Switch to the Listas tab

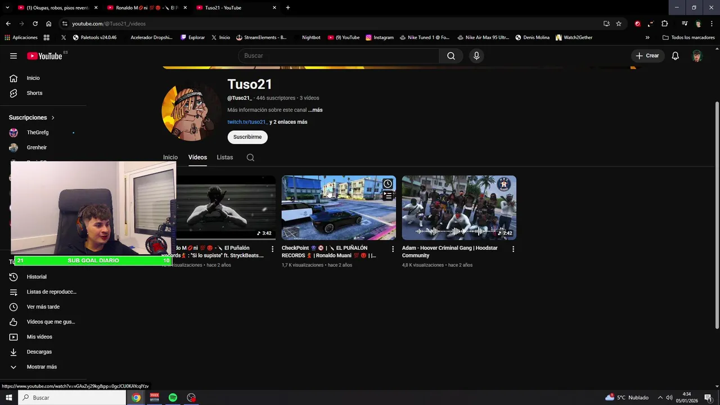(x=225, y=157)
